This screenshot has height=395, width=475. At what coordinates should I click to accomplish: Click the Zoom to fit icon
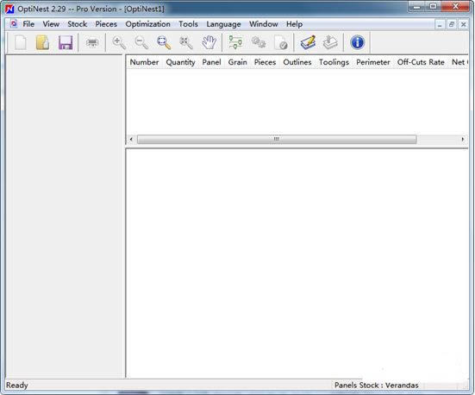pos(164,42)
